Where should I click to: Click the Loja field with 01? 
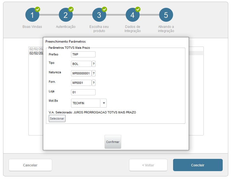(83, 92)
